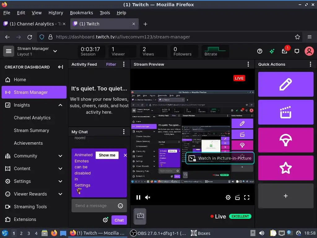Click the URL address bar
Image resolution: width=317 pixels, height=238 pixels.
click(x=169, y=37)
